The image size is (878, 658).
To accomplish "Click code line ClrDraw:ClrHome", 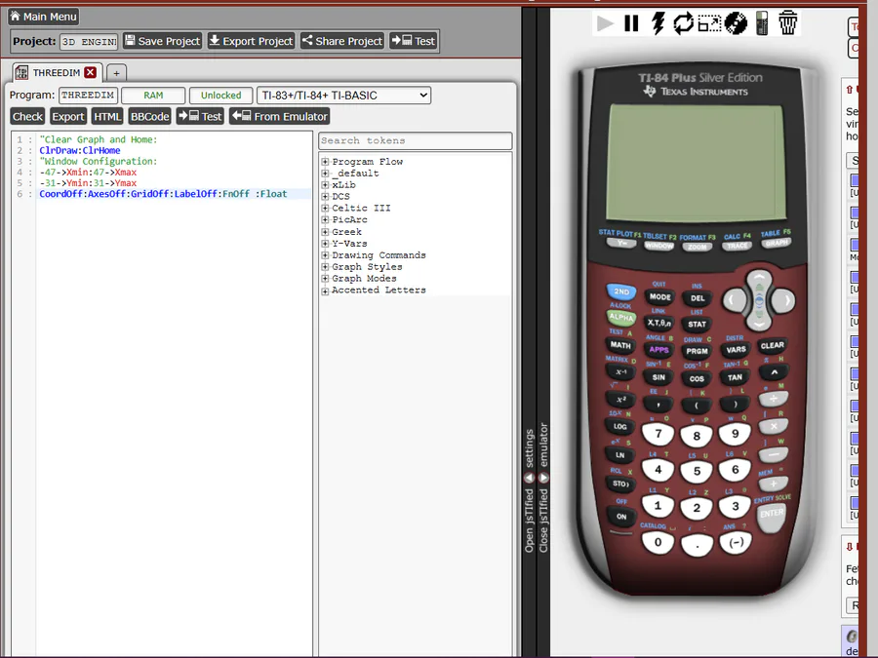I will pos(80,150).
